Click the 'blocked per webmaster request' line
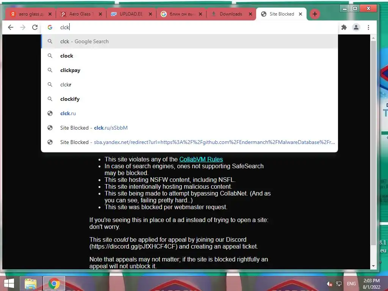Screen dimensions: 388x291 pyautogui.click(x=166, y=207)
